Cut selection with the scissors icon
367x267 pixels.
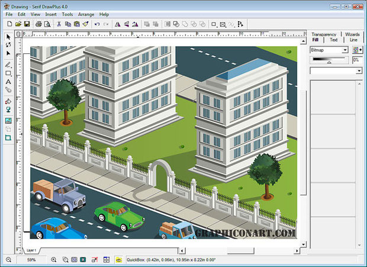(x=59, y=24)
